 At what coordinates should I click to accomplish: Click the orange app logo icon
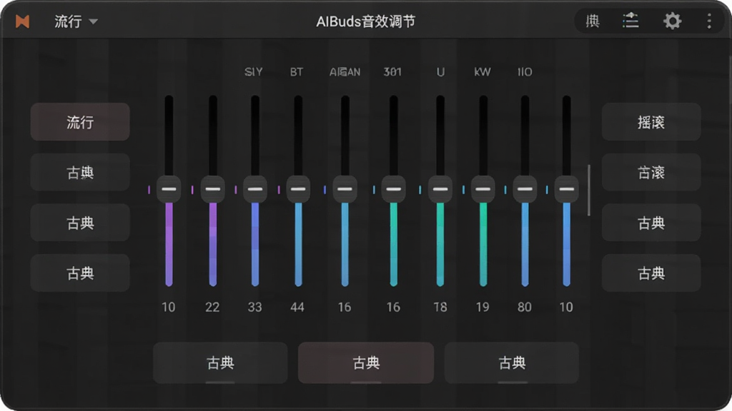[22, 21]
